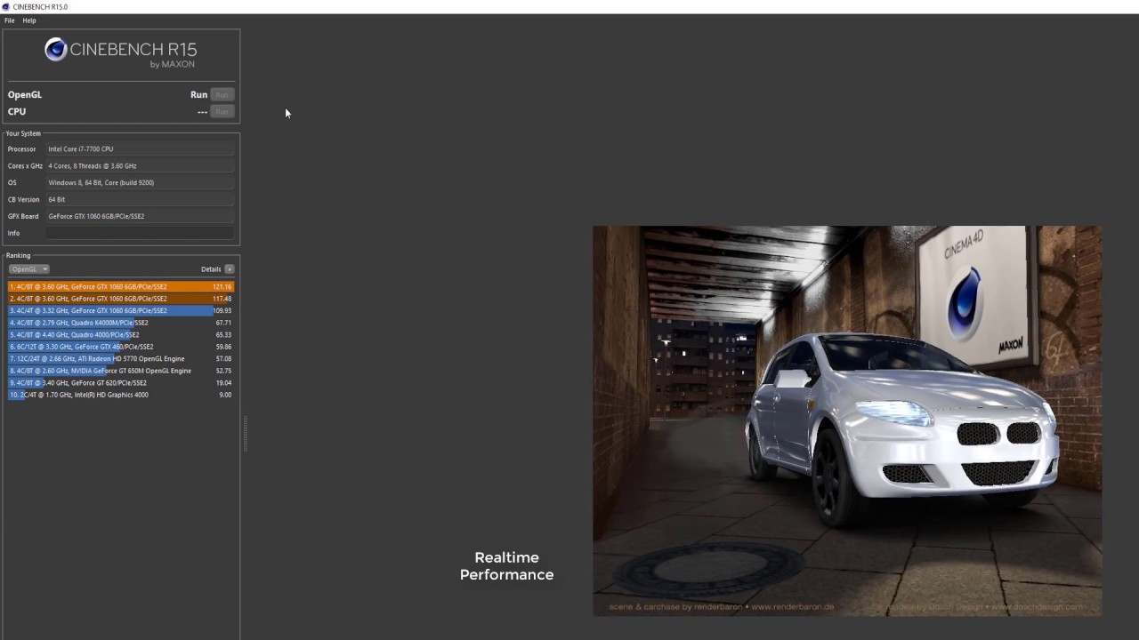Select ATI Radeon HD 5770 ranking row
1139x640 pixels.
click(121, 359)
